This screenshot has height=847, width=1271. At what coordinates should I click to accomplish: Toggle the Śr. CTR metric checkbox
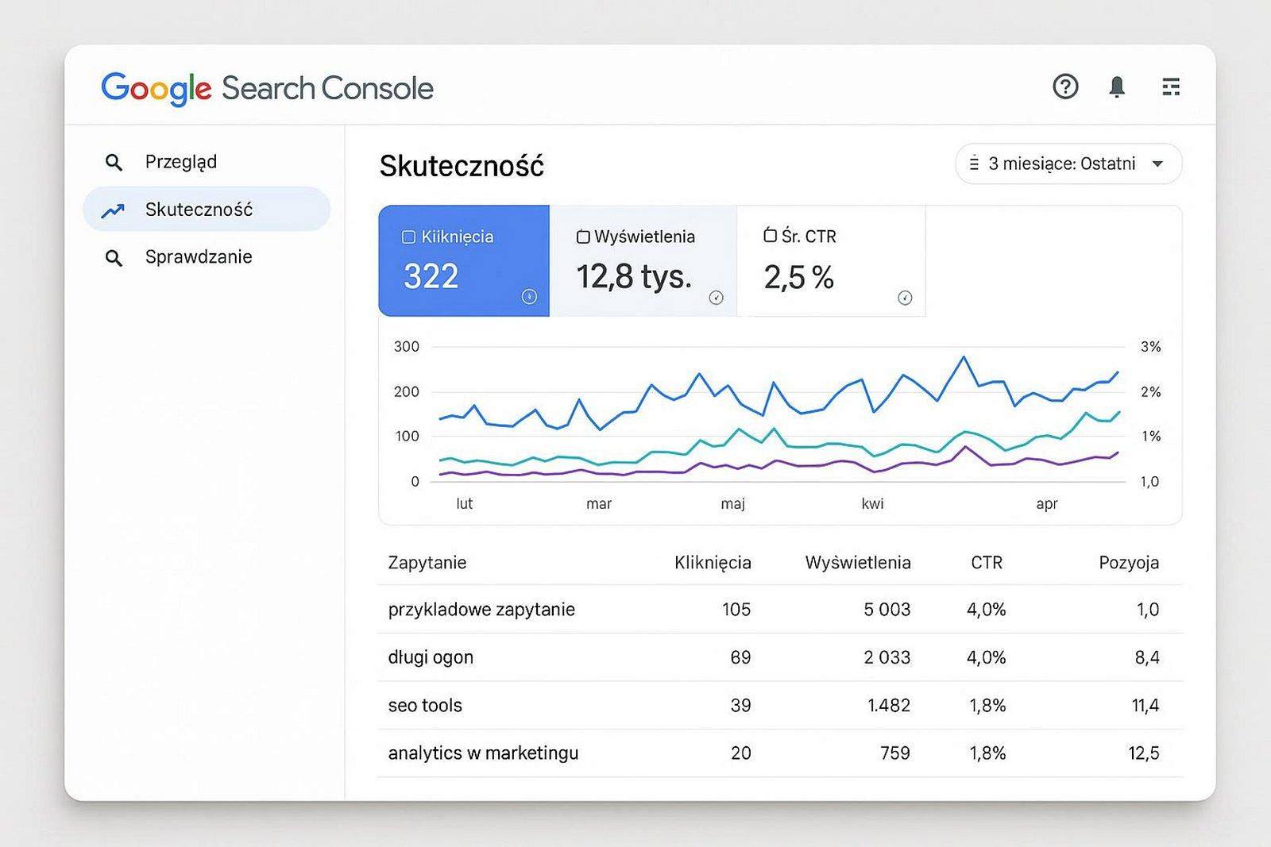770,236
